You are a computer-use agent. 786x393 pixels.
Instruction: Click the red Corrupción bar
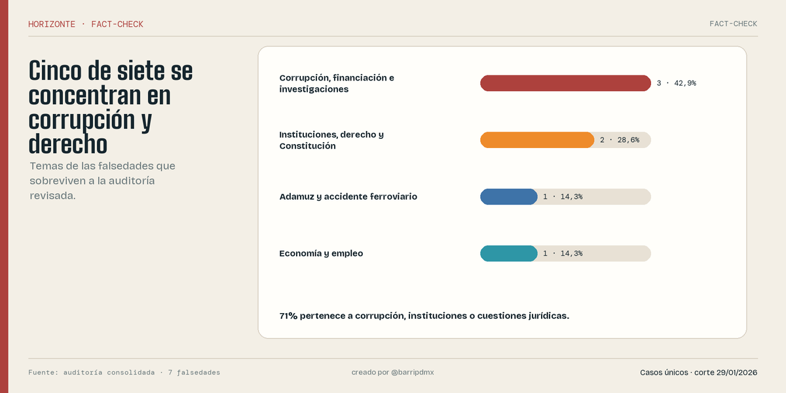click(565, 83)
